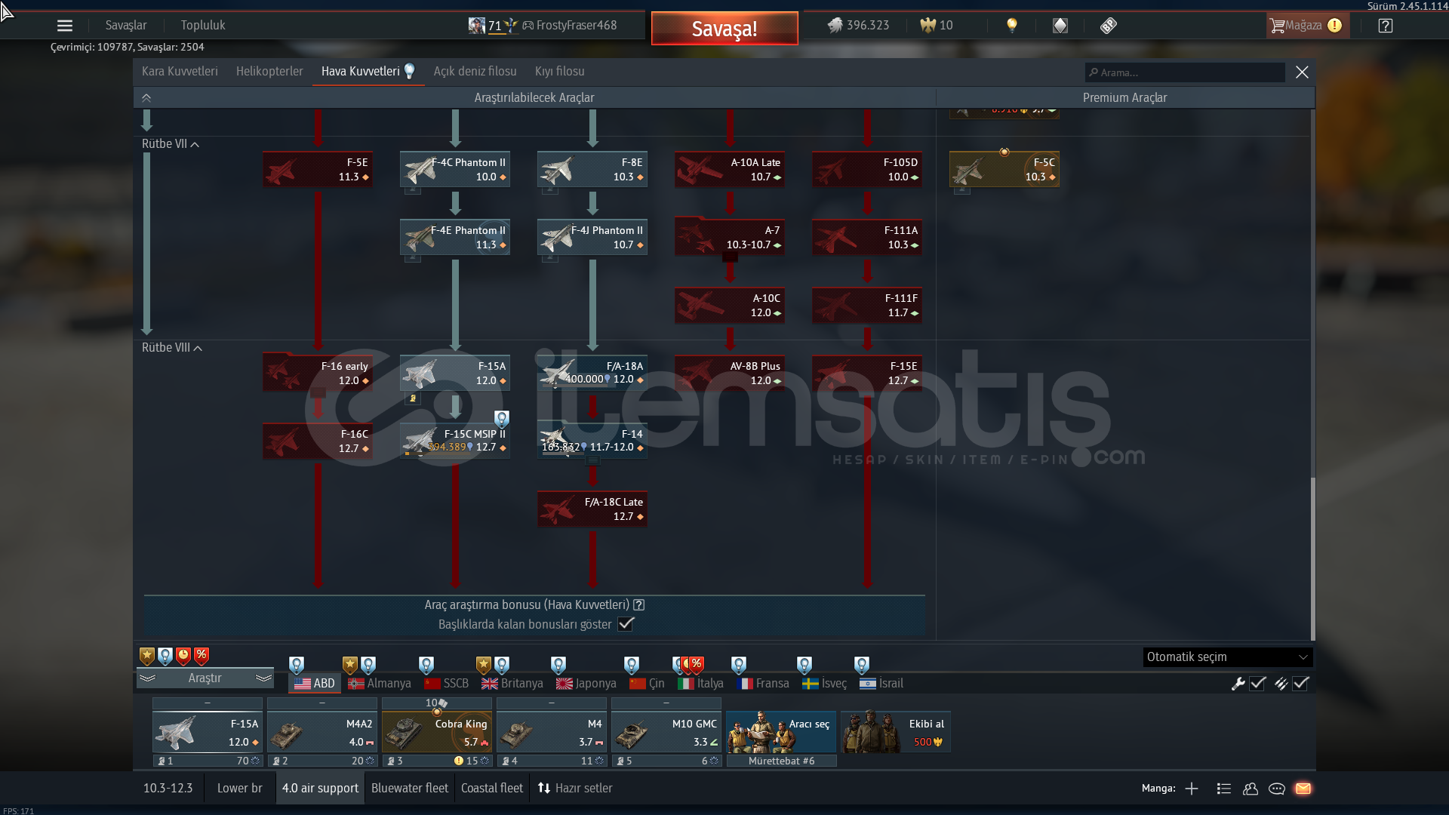Image resolution: width=1449 pixels, height=815 pixels.
Task: Open FrostyFraser468 player profile
Action: point(577,26)
